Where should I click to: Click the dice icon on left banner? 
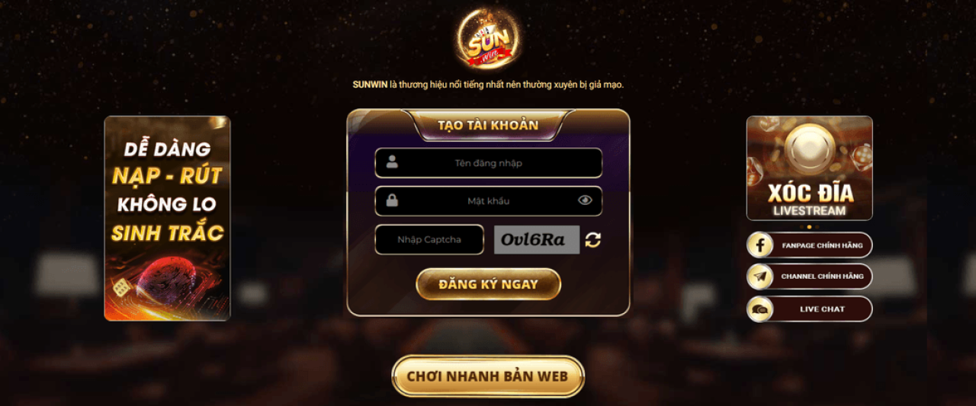pyautogui.click(x=121, y=288)
